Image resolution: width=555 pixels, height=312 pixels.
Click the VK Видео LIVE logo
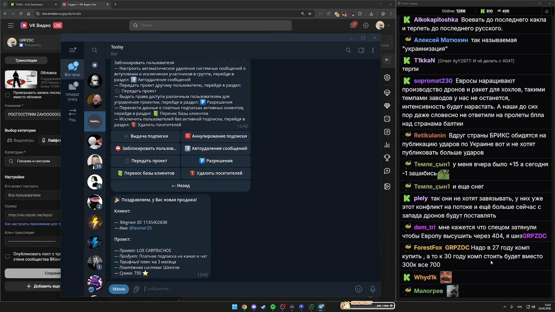[42, 26]
